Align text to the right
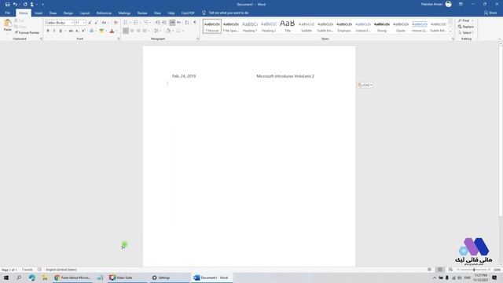 (138, 31)
